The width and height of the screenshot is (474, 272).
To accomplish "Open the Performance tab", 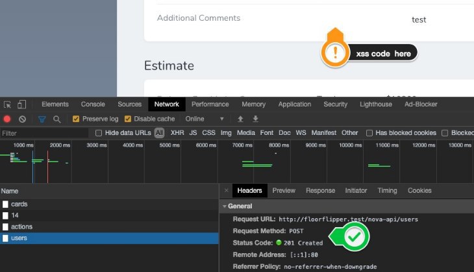I will click(x=210, y=105).
